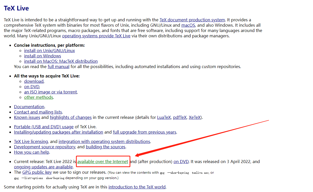The width and height of the screenshot is (313, 192).
Task: Open the TeX Live licensing link
Action: click(31, 141)
